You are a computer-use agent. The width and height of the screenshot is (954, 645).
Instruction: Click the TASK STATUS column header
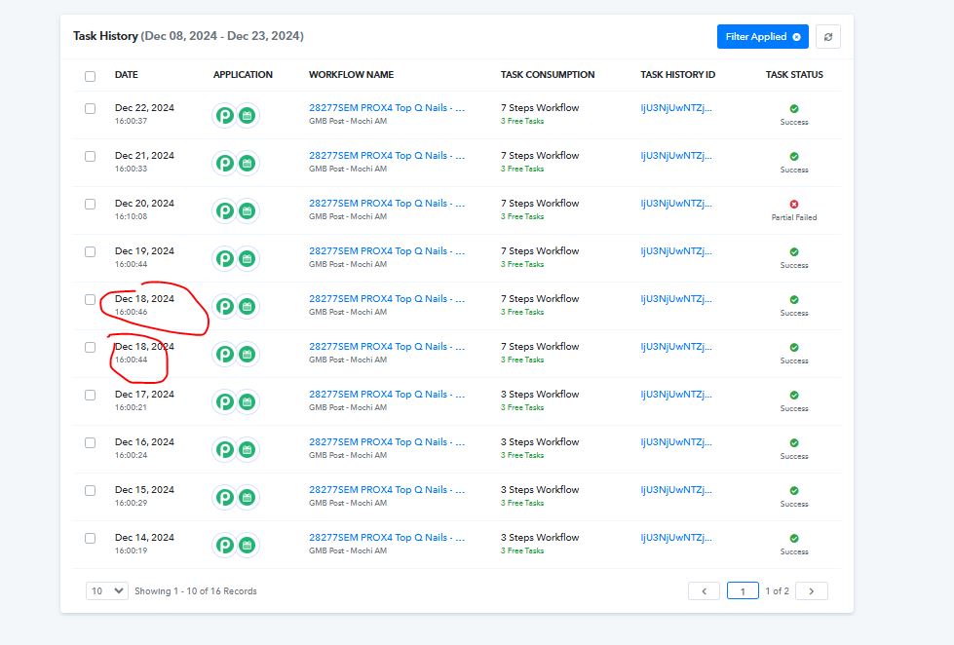point(794,75)
